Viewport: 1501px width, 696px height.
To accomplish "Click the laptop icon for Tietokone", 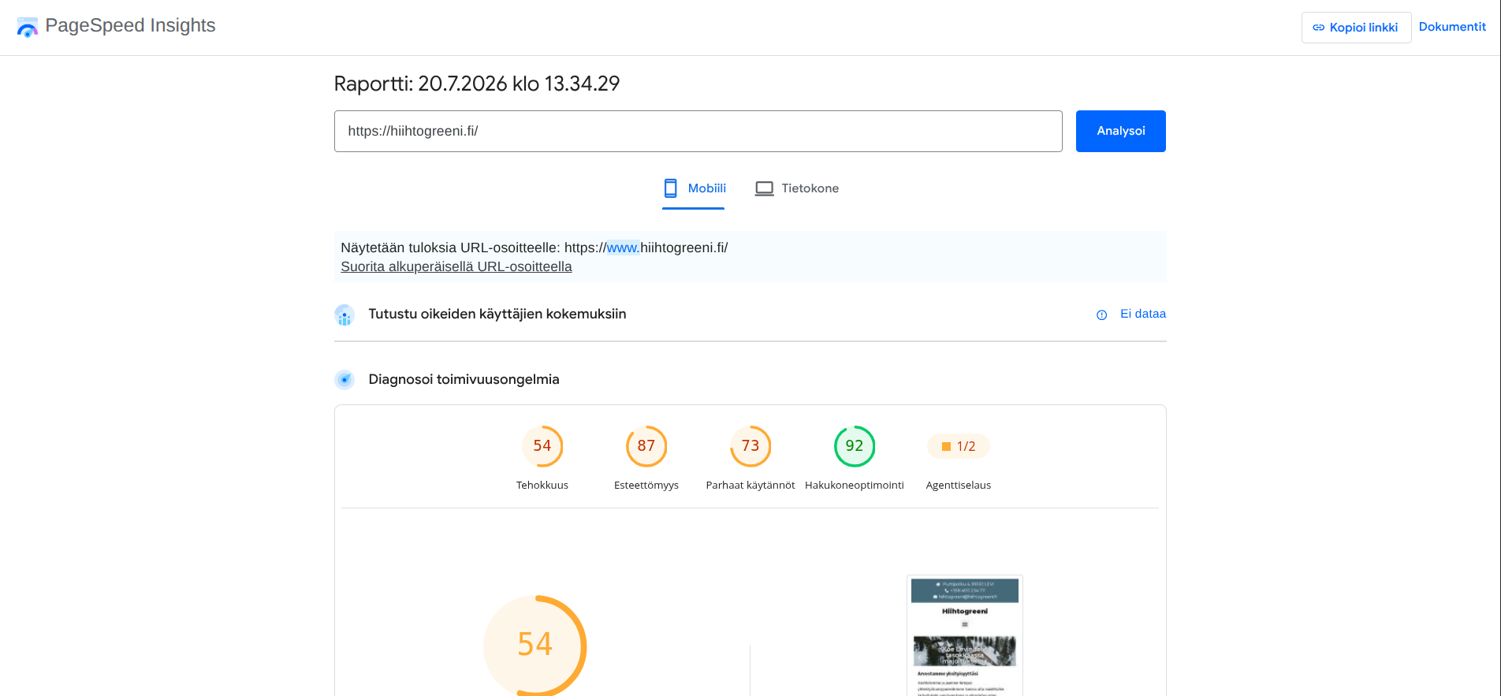I will pyautogui.click(x=764, y=188).
